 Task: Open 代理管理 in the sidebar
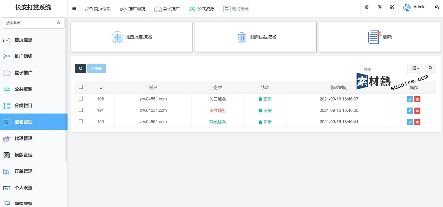[34, 138]
